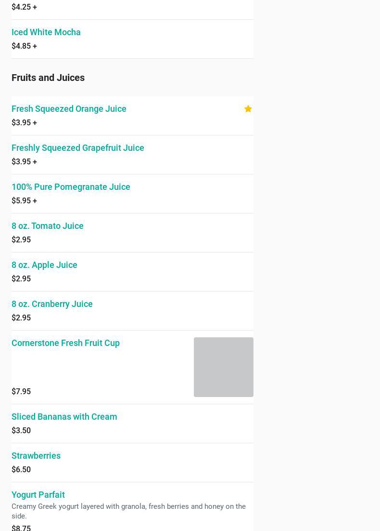Open 100% Pure Pomegranate Juice item
Viewport: 380px width, 531px height.
point(71,187)
